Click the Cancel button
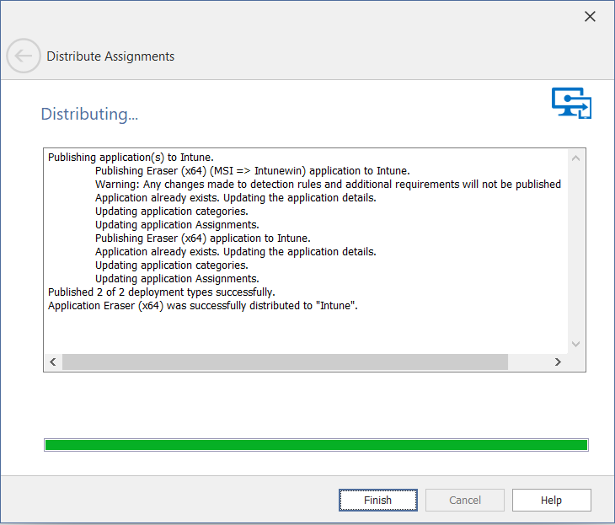Viewport: 615px width, 525px height. pyautogui.click(x=465, y=500)
